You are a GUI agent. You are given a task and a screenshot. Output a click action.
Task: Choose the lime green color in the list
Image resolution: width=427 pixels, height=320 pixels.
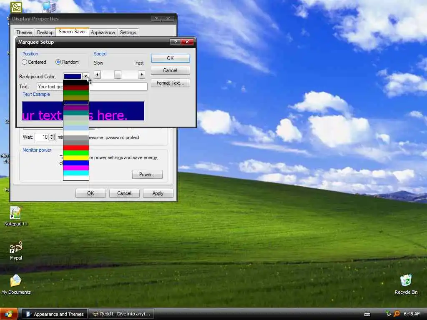point(76,153)
